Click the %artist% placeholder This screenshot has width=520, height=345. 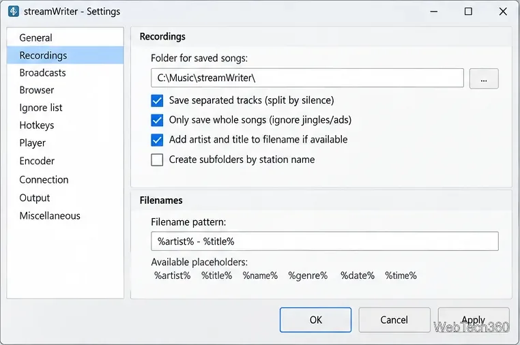pyautogui.click(x=173, y=275)
